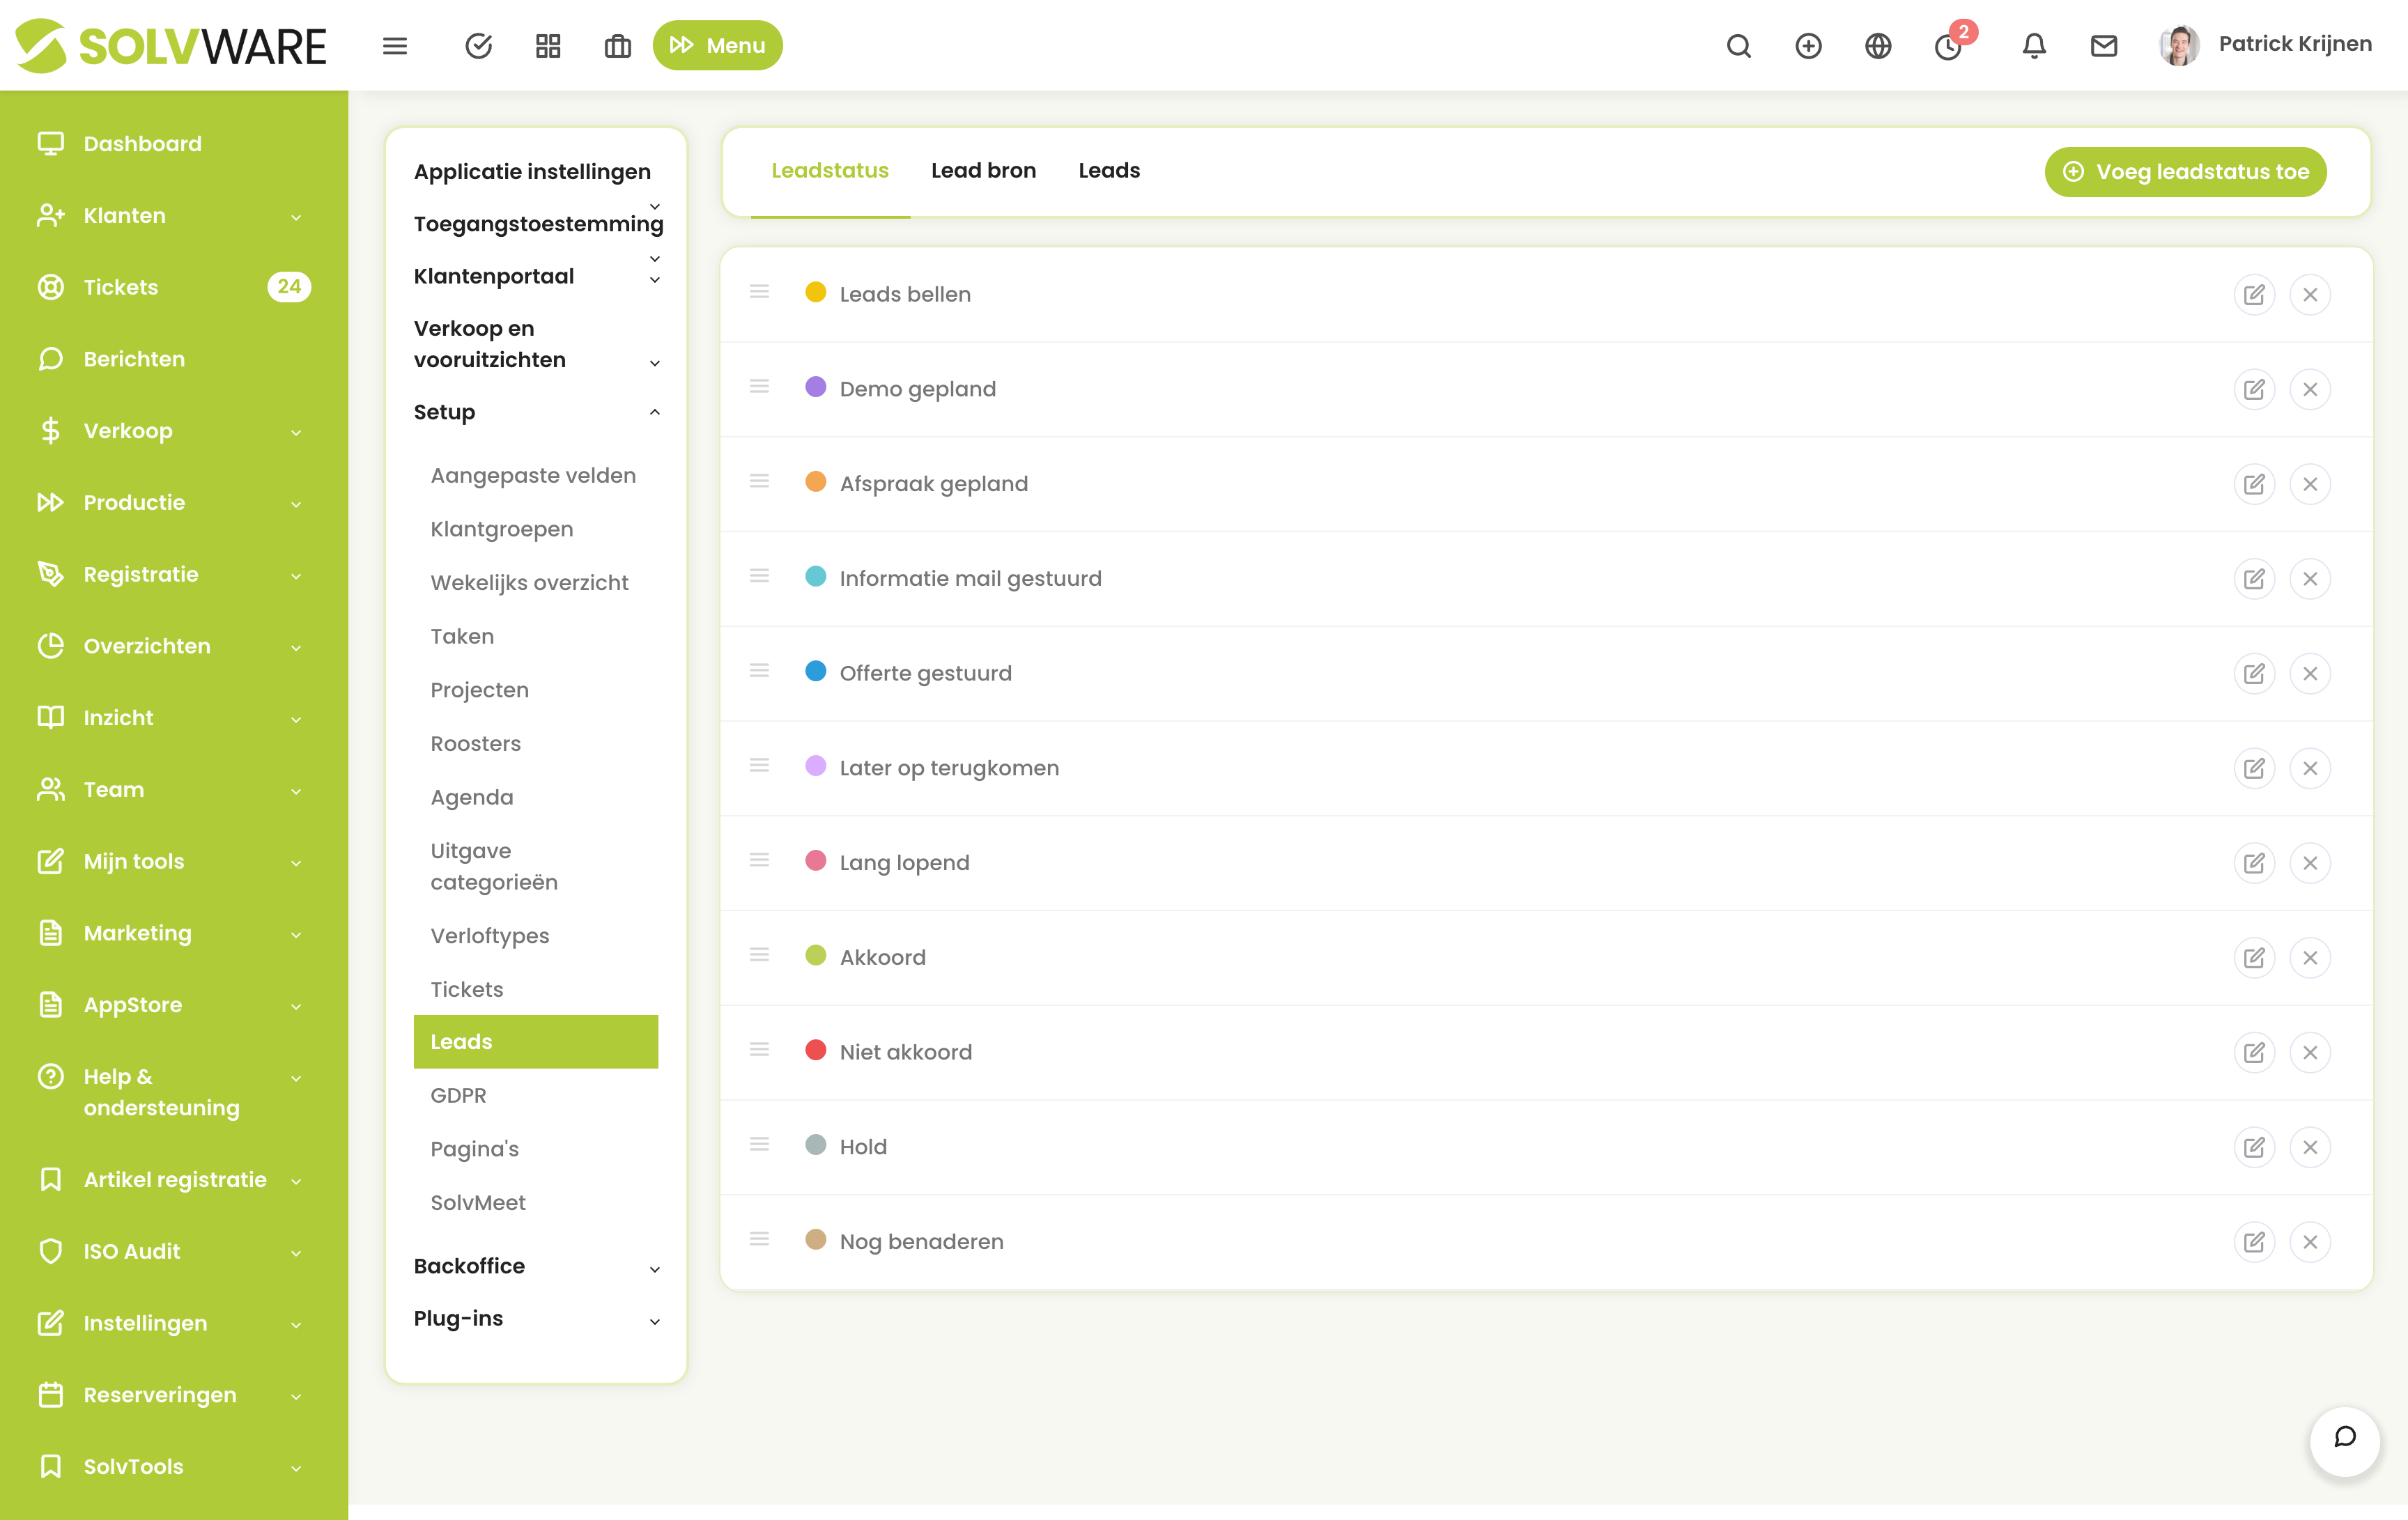The image size is (2408, 1520).
Task: Click the grid apps icon in header
Action: [x=548, y=46]
